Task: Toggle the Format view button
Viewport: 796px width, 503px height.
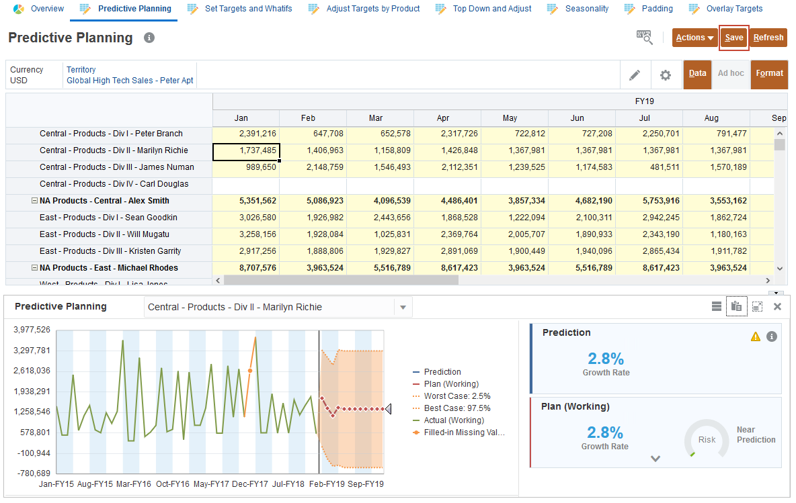Action: point(769,74)
